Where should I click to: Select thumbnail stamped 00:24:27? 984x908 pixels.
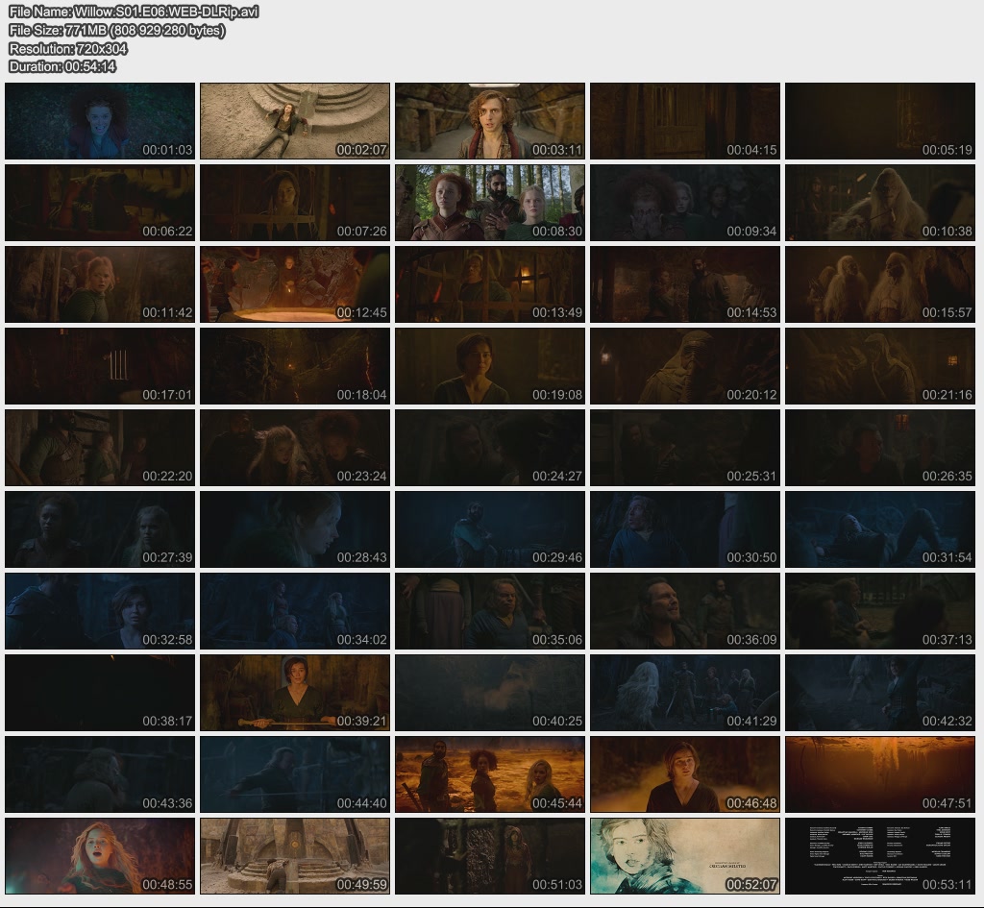(490, 448)
